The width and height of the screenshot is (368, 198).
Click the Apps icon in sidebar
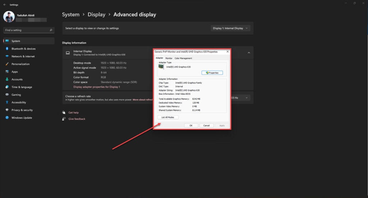(x=7, y=72)
